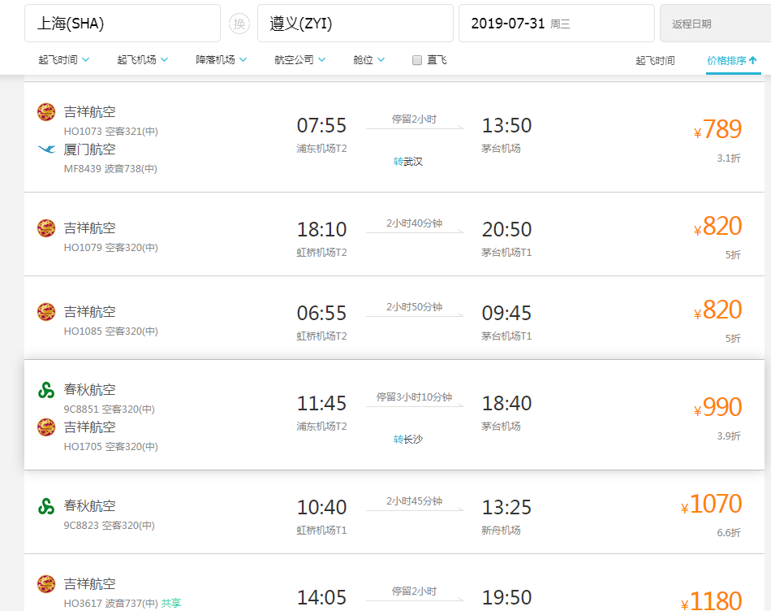
Task: Click Spring Airlines logo for 9C8823
Action: pos(46,506)
